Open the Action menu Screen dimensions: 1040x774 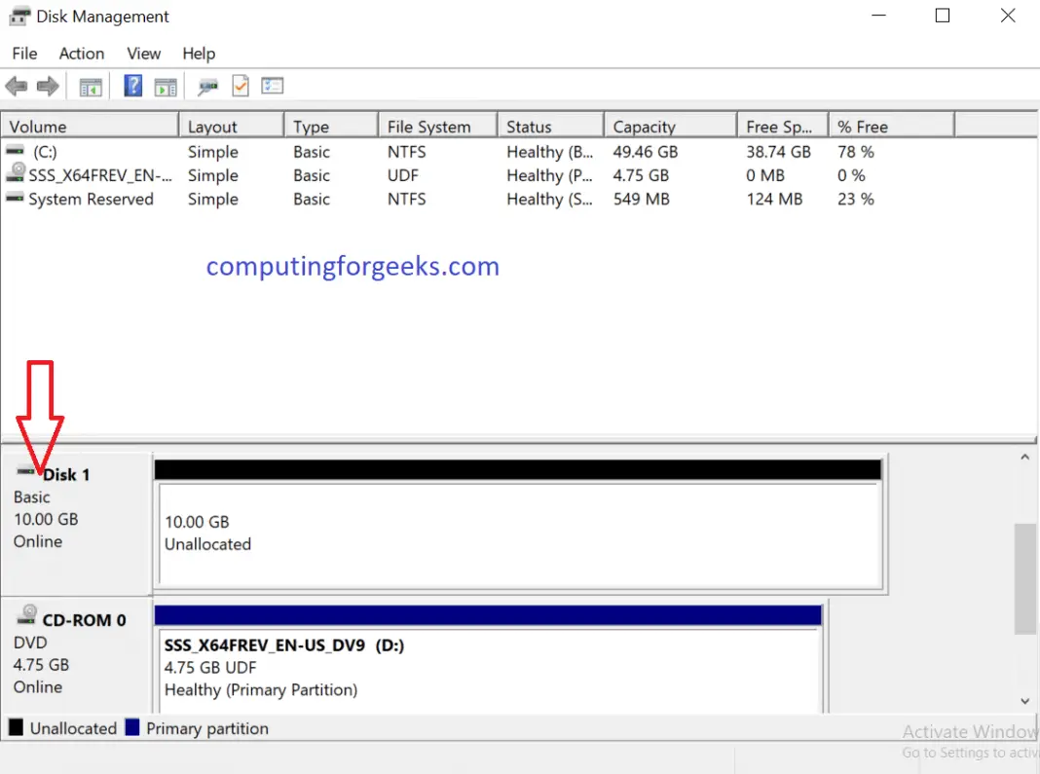click(81, 54)
